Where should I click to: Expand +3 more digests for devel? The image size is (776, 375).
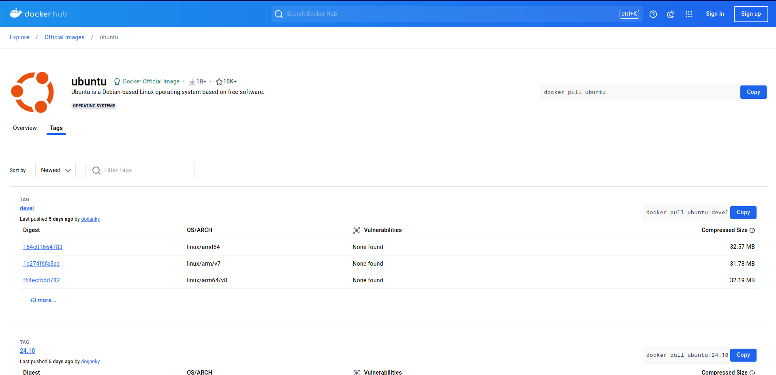coord(43,300)
